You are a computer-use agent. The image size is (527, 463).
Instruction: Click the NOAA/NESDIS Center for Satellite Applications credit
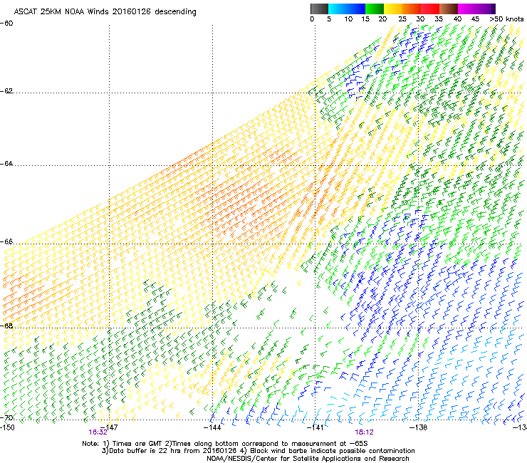[x=308, y=459]
